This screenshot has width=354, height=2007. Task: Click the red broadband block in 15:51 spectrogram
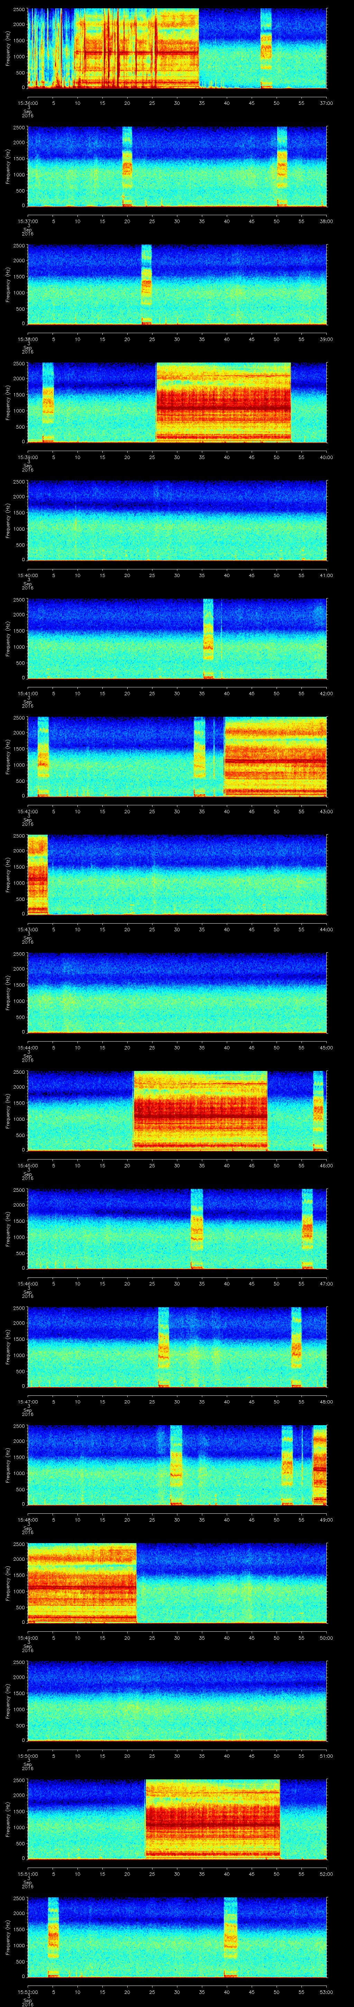pyautogui.click(x=212, y=1818)
